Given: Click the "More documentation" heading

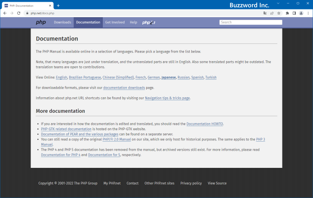Looking at the screenshot, I should click(x=60, y=111).
